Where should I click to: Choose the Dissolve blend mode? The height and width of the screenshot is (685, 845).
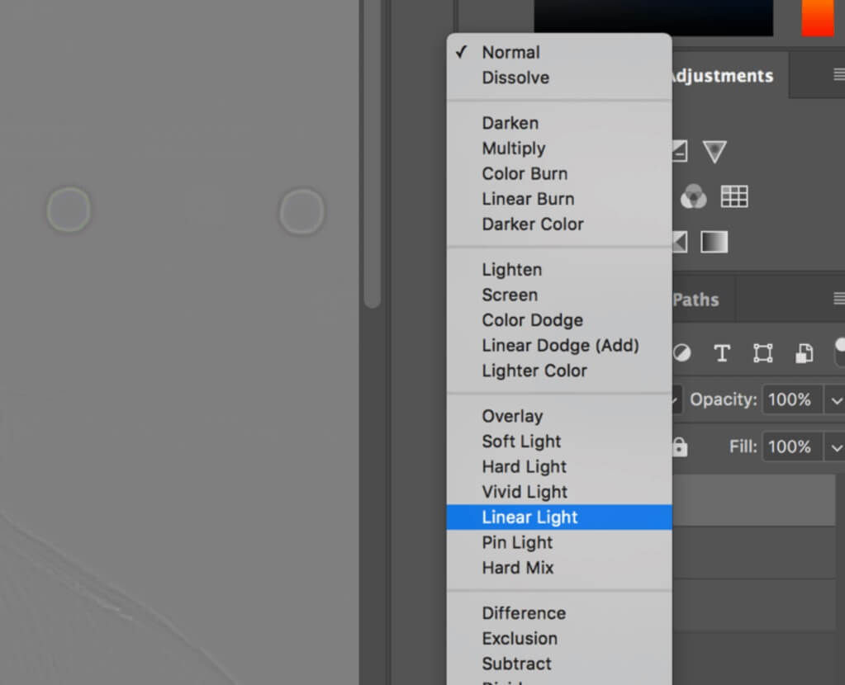coord(515,78)
